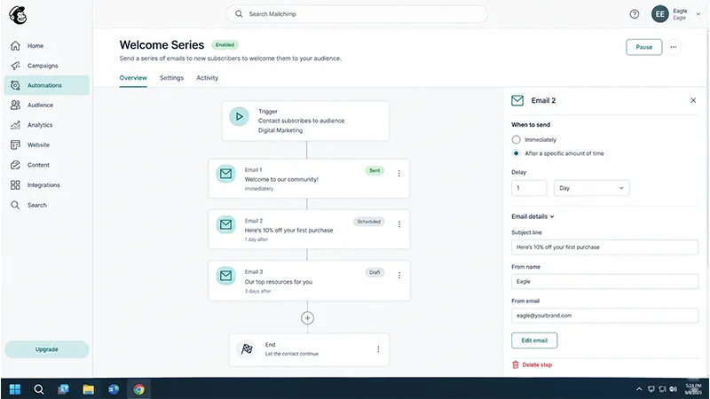Click the Content sidebar icon
710x399 pixels.
point(15,165)
